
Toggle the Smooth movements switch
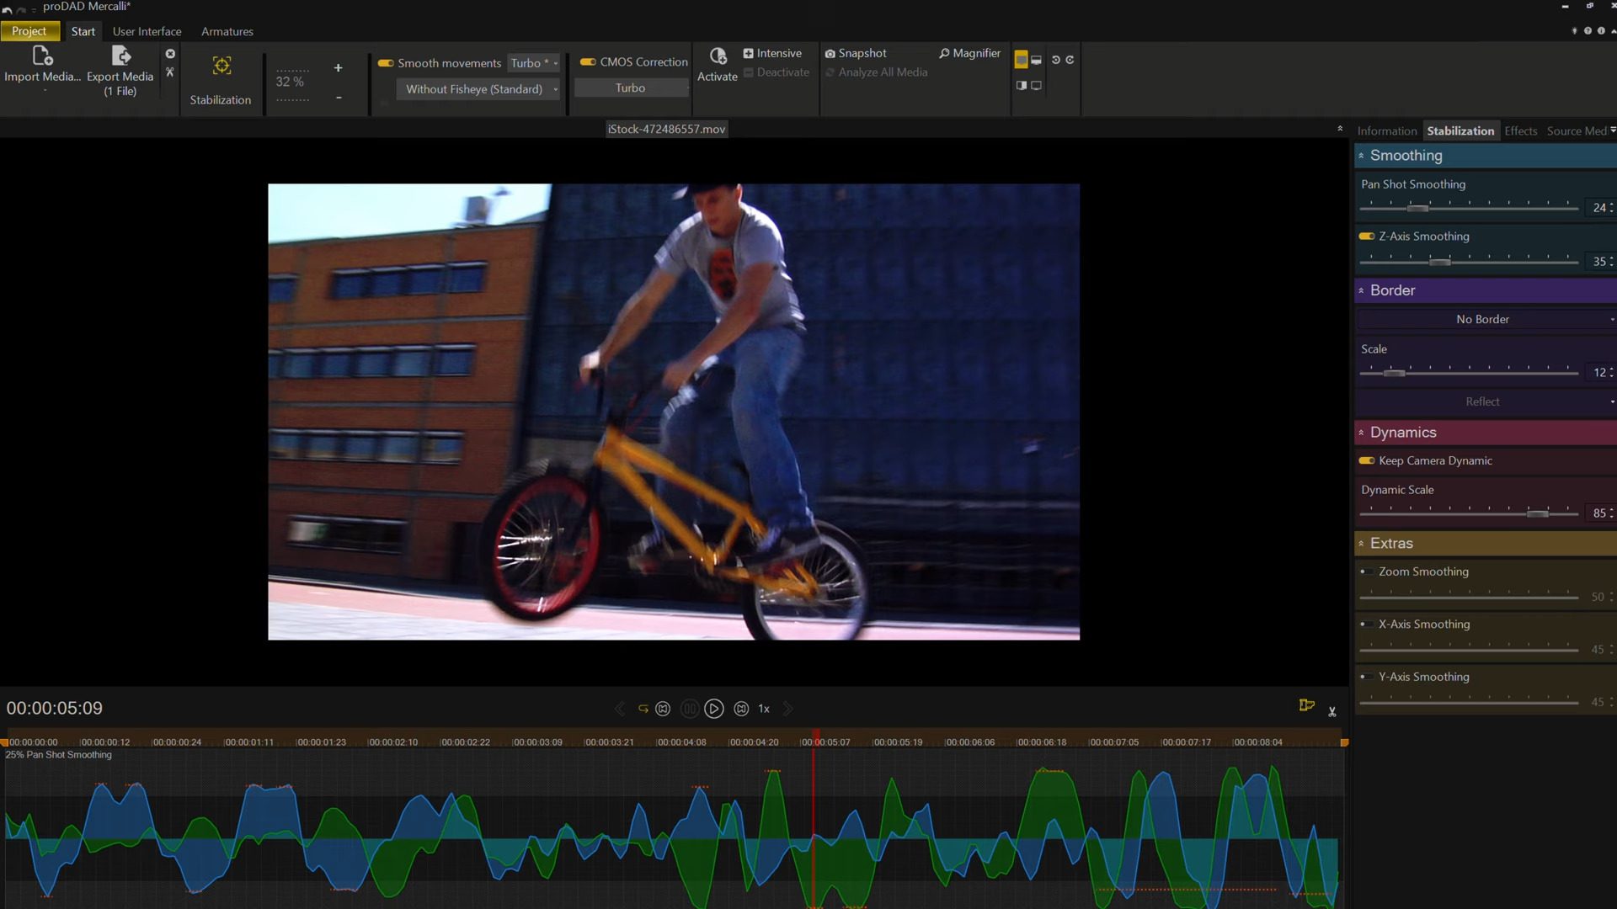click(386, 62)
